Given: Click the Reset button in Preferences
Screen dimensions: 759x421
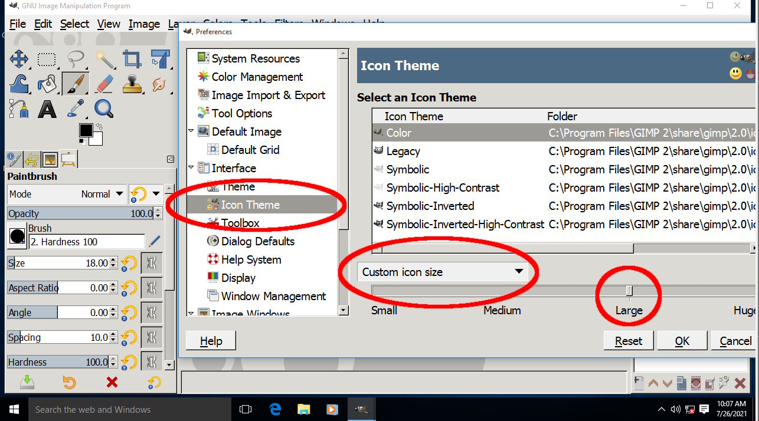Looking at the screenshot, I should click(x=629, y=341).
